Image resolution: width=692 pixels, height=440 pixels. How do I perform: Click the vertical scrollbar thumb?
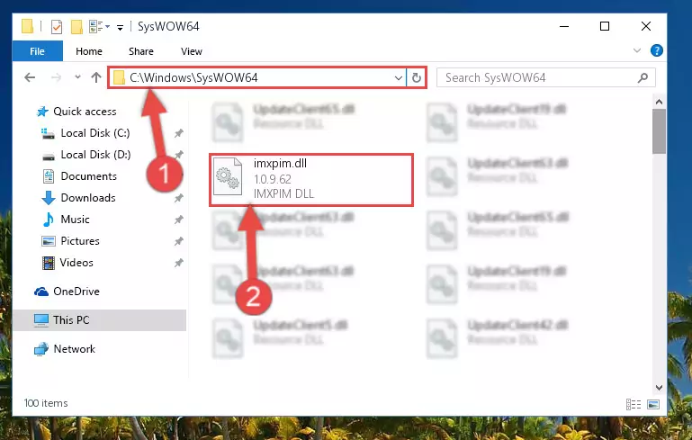pos(659,131)
